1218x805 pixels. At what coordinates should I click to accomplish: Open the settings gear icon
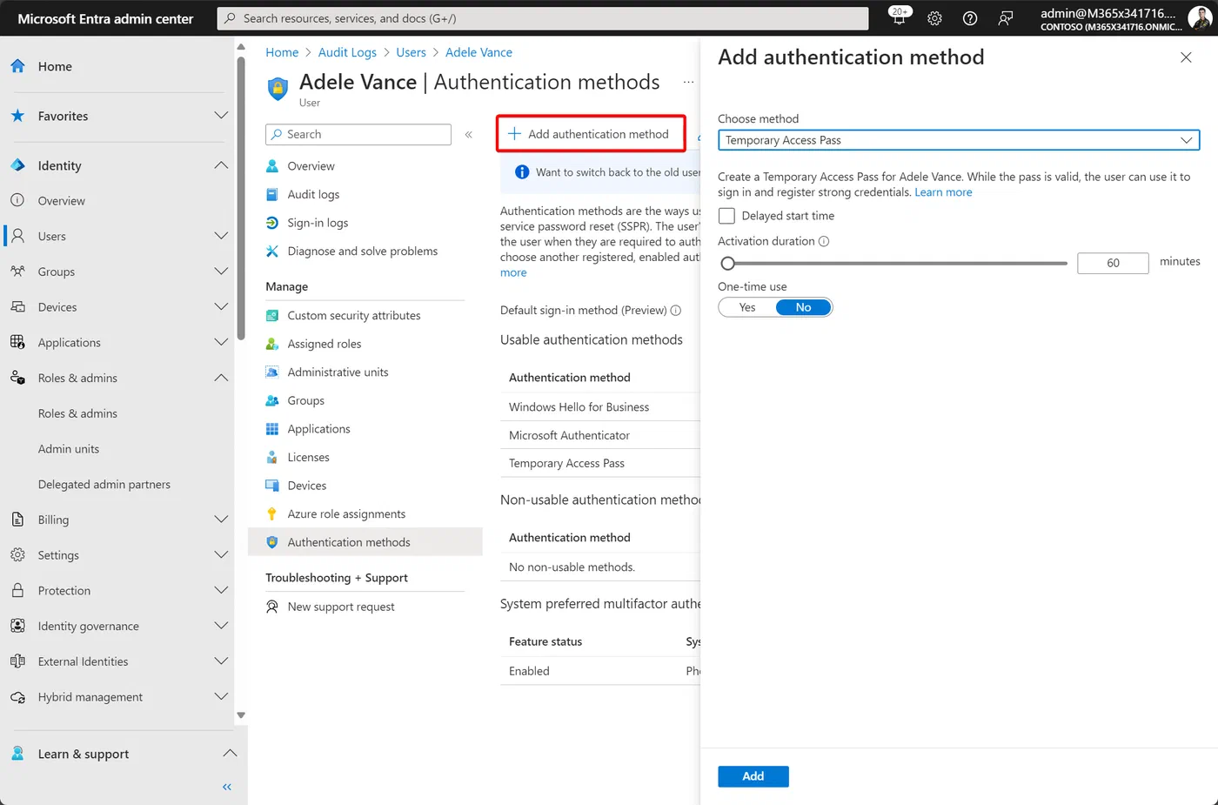click(934, 18)
